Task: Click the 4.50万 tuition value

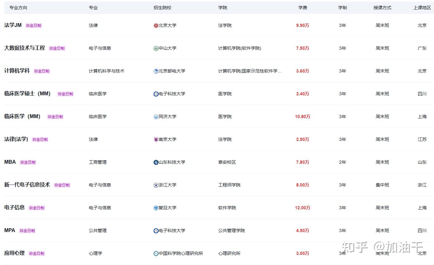Action: click(303, 230)
